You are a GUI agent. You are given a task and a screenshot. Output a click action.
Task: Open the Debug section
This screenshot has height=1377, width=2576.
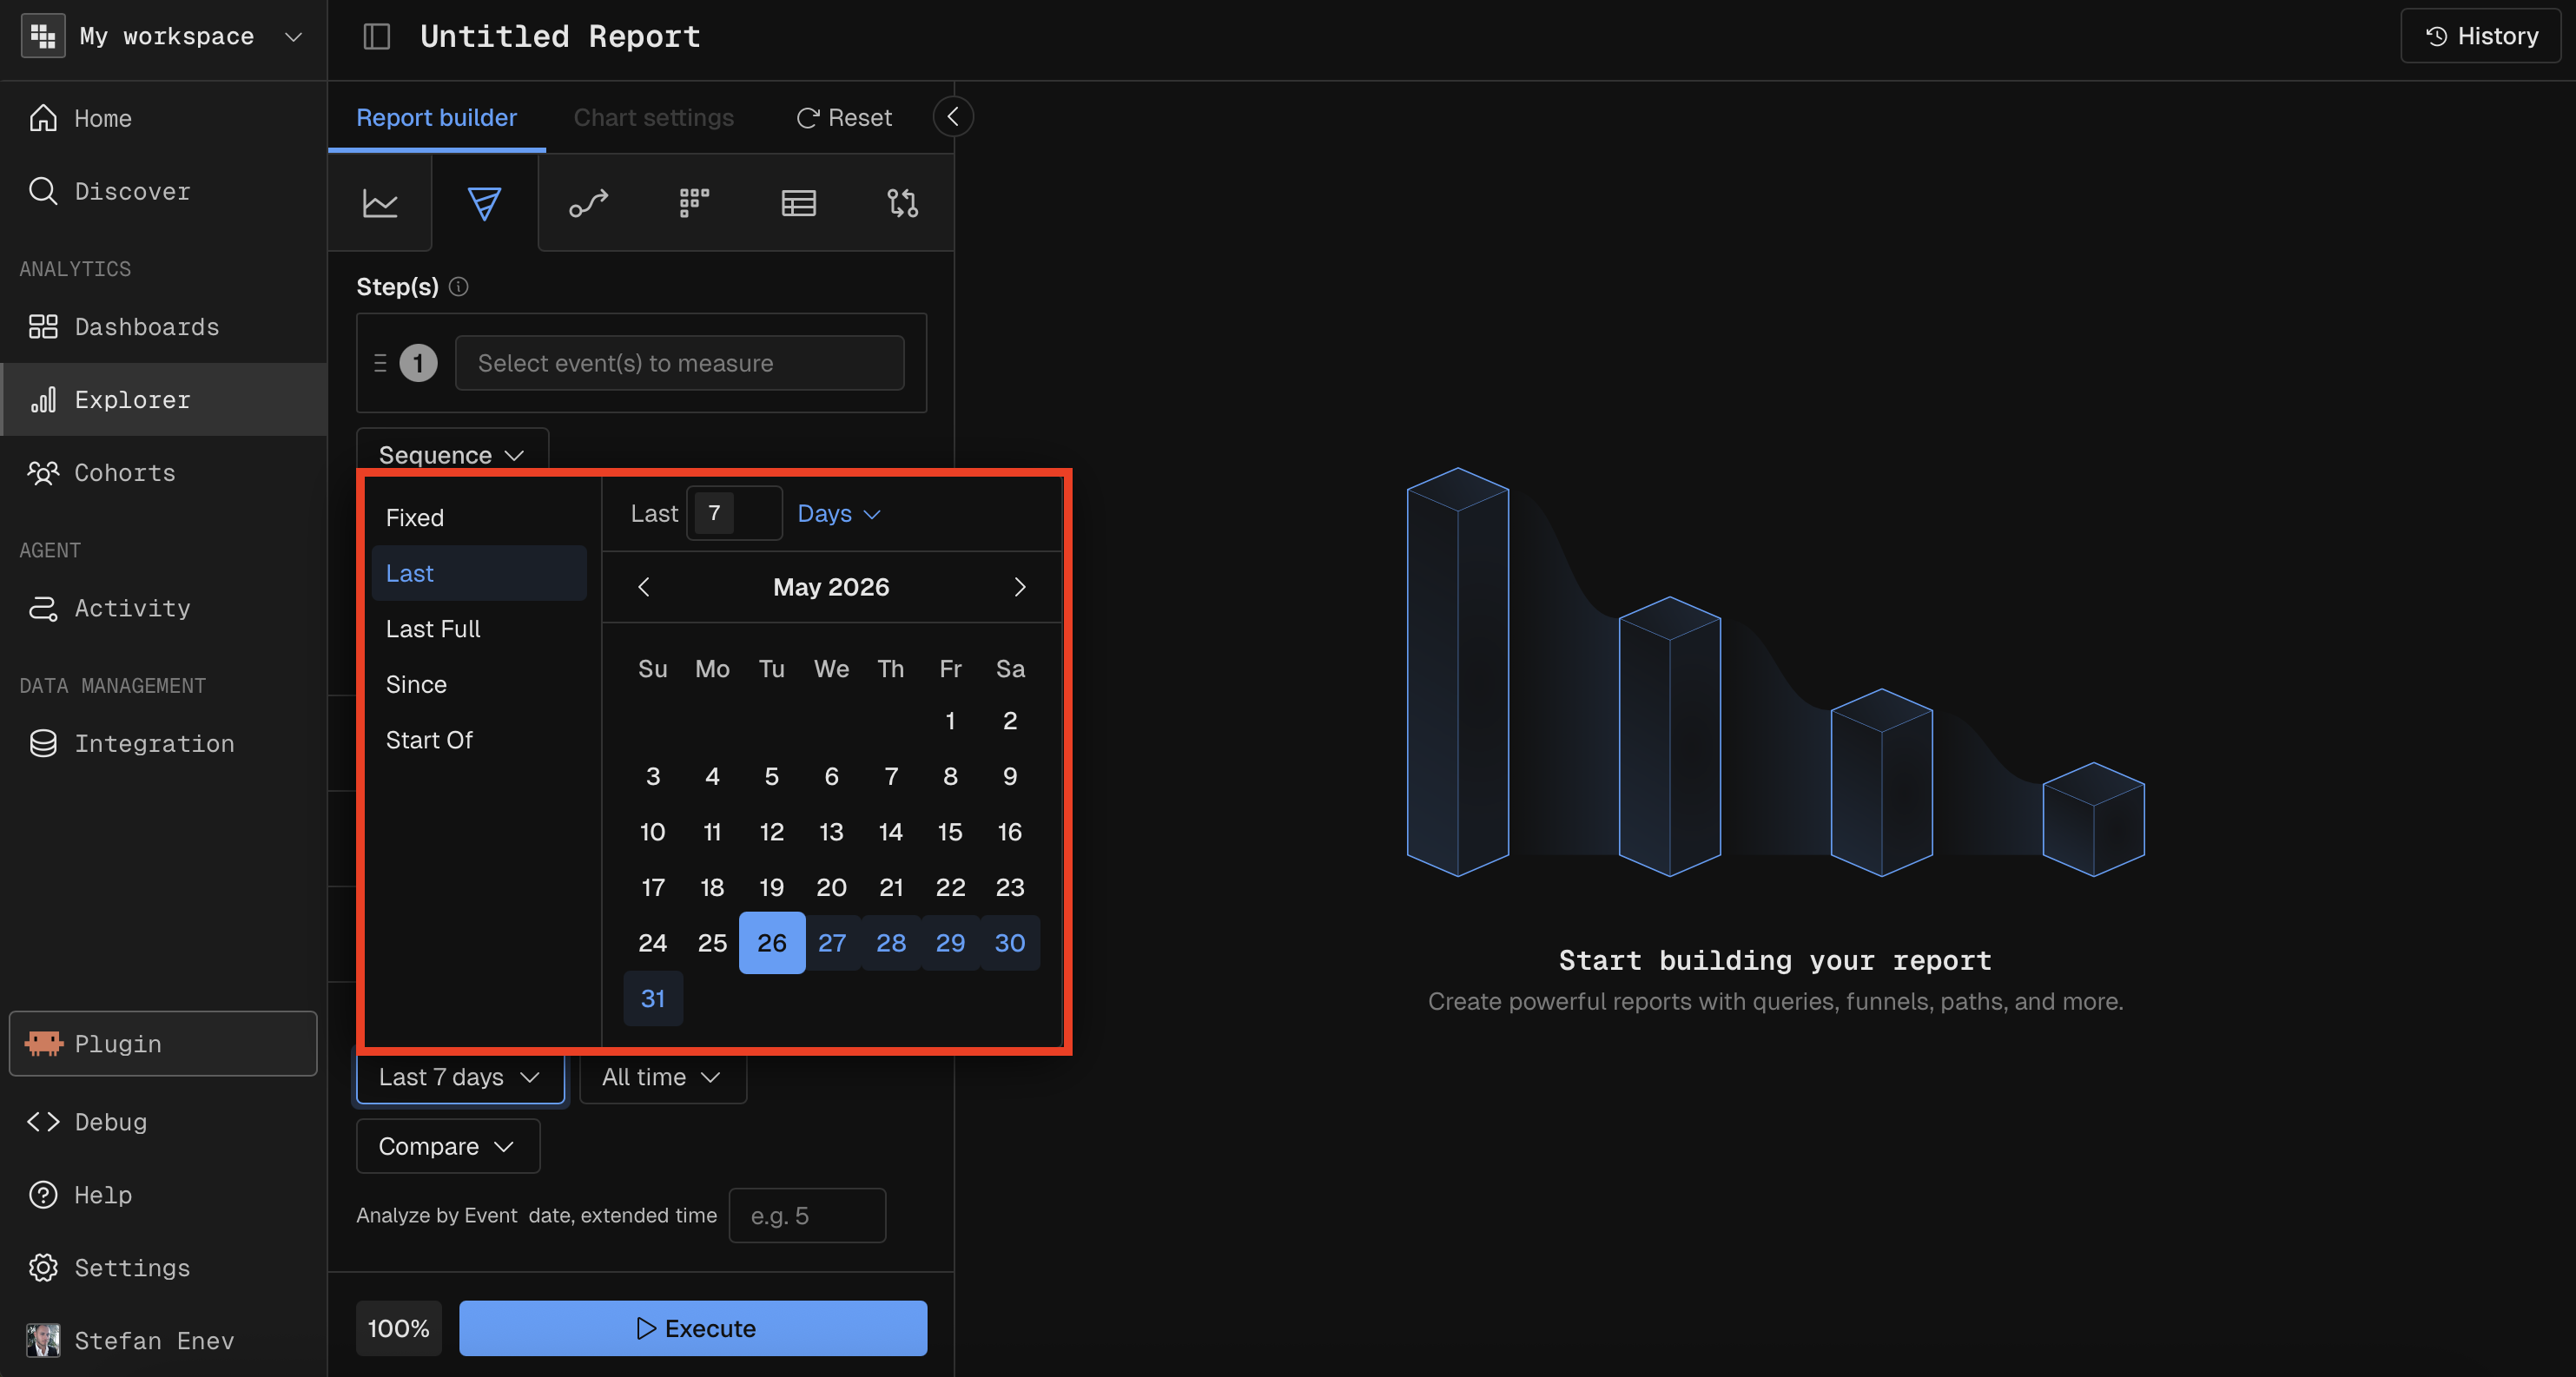163,1122
